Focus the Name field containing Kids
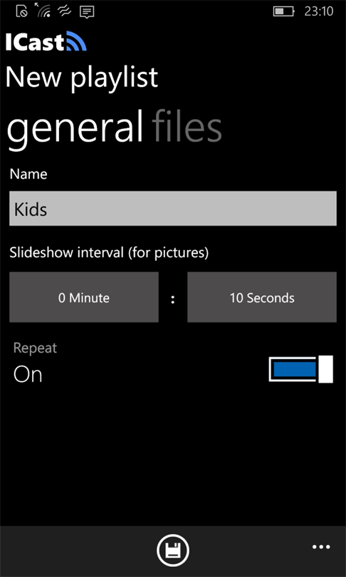Viewport: 346px width, 577px height. [x=173, y=208]
